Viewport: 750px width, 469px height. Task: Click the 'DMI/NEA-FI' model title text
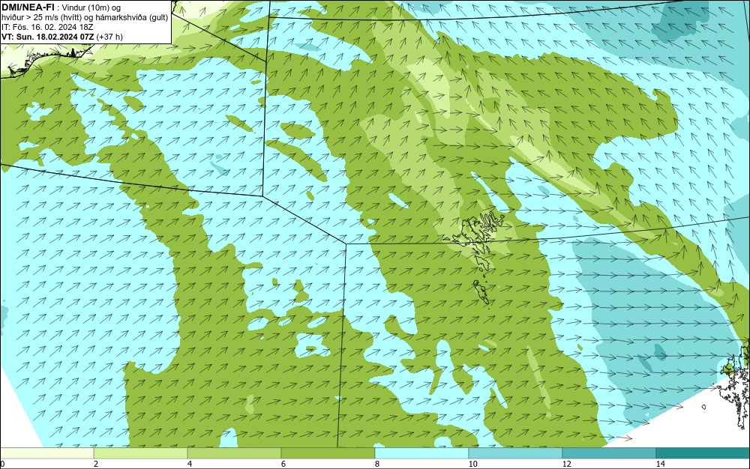point(28,7)
